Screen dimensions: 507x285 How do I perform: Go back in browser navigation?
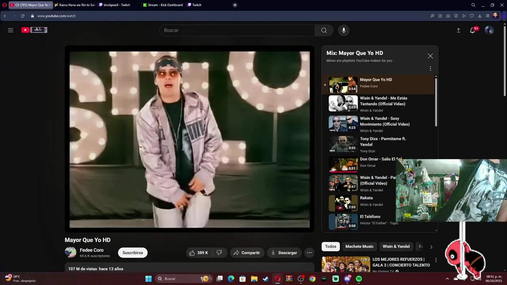[x=5, y=16]
